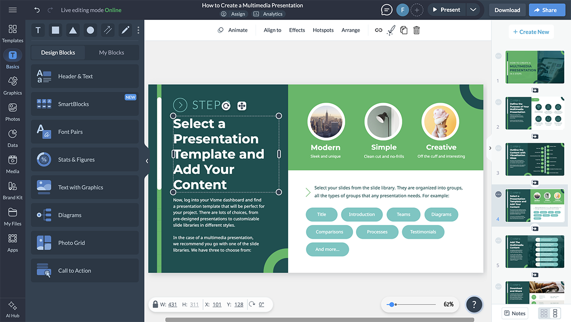Screen dimensions: 571x322
Task: Select the pen drawing tool
Action: point(125,30)
